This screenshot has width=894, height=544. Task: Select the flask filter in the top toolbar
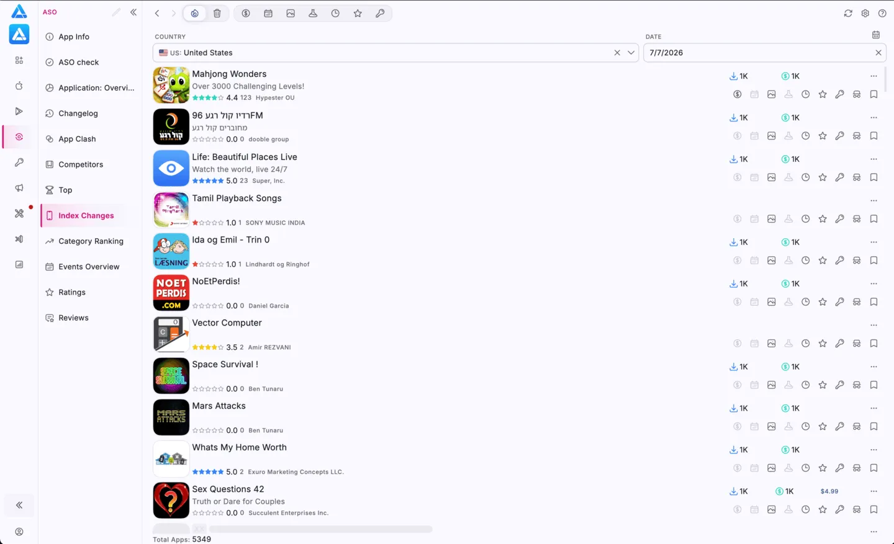[x=313, y=13]
